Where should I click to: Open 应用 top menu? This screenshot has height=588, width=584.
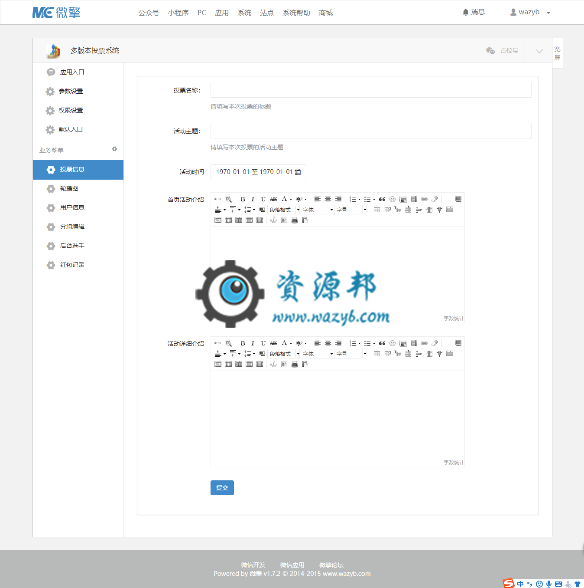click(x=222, y=13)
